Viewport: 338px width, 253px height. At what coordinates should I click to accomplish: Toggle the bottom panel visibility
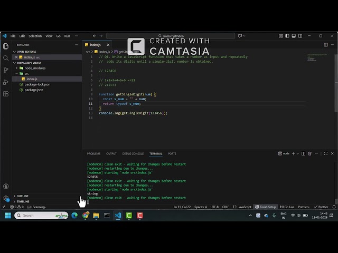[294, 36]
